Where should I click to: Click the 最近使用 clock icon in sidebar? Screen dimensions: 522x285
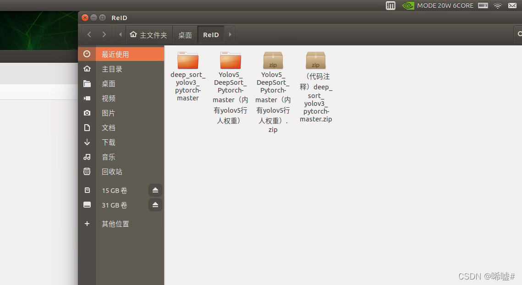coord(87,54)
